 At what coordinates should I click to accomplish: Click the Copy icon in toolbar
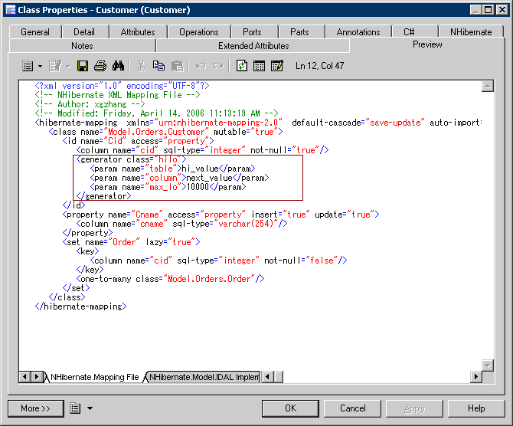(159, 66)
